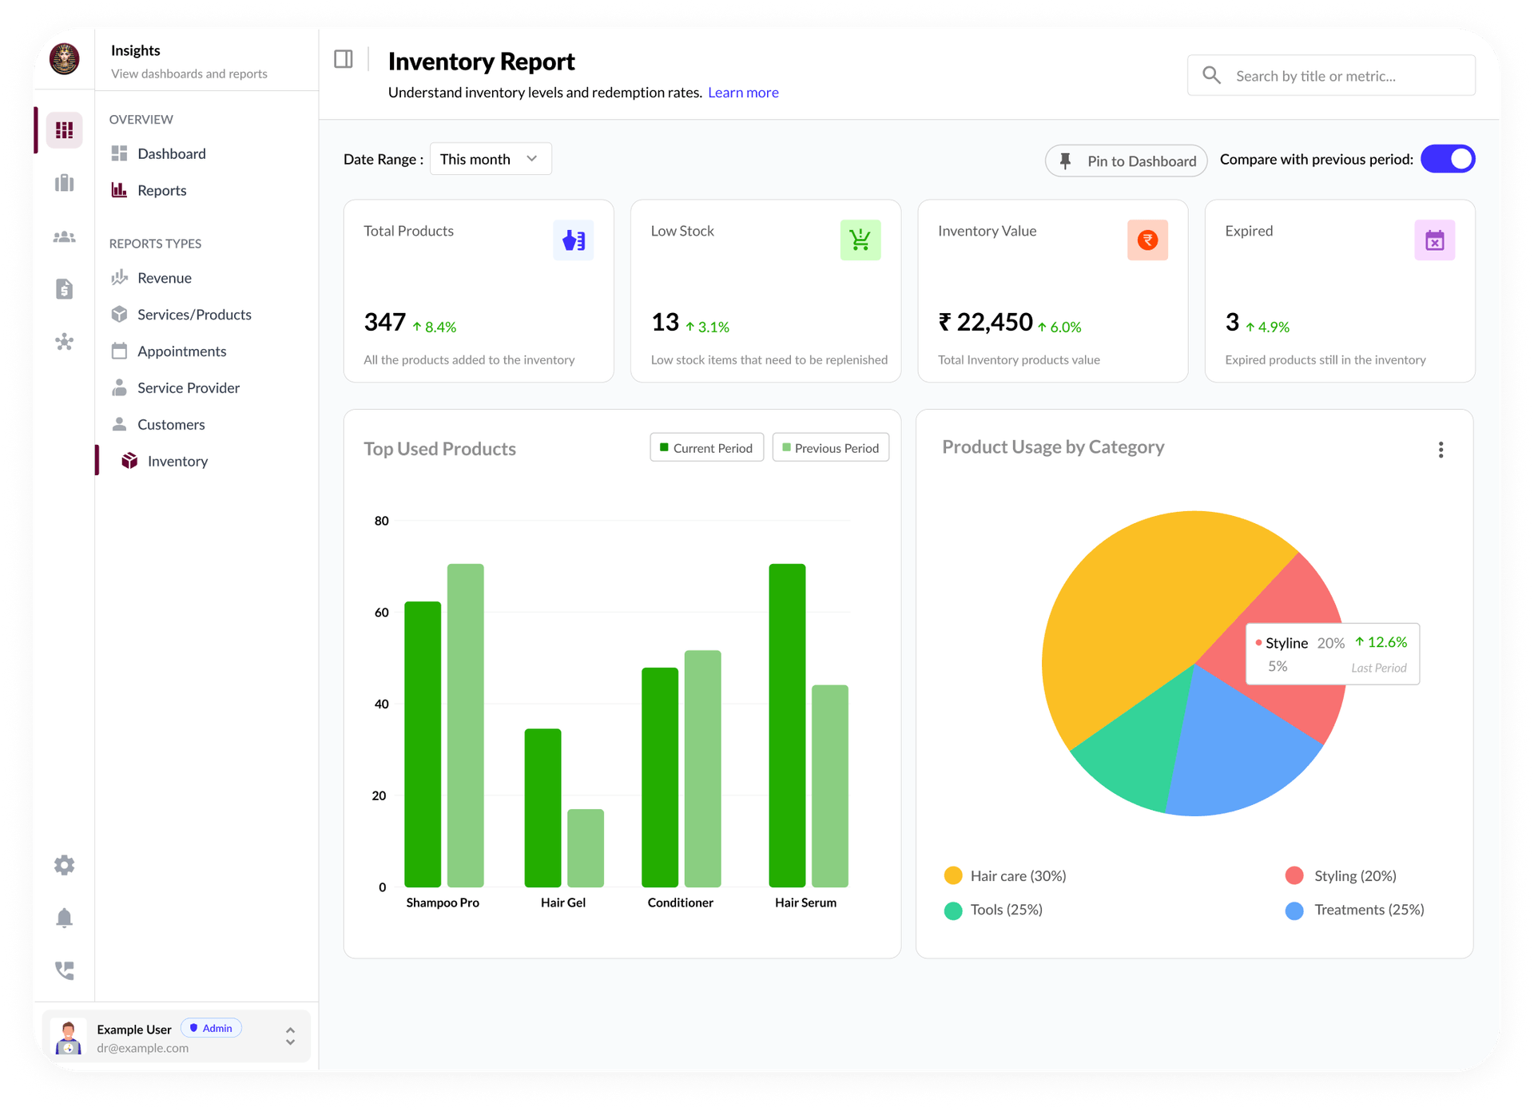1534x1111 pixels.
Task: Select the briefcase icon in sidebar
Action: 64,183
